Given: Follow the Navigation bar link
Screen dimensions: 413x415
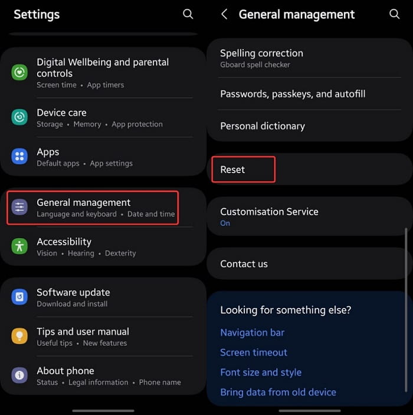Looking at the screenshot, I should 252,332.
